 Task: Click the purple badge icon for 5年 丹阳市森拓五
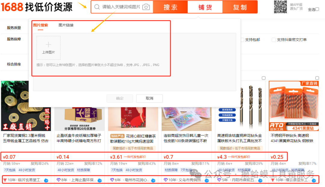219,180
